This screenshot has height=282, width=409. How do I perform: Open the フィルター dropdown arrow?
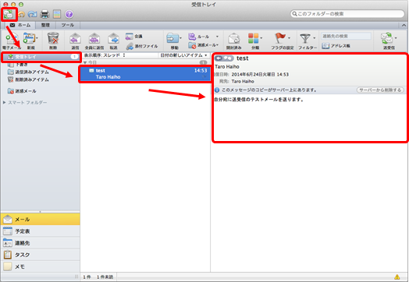(x=314, y=38)
